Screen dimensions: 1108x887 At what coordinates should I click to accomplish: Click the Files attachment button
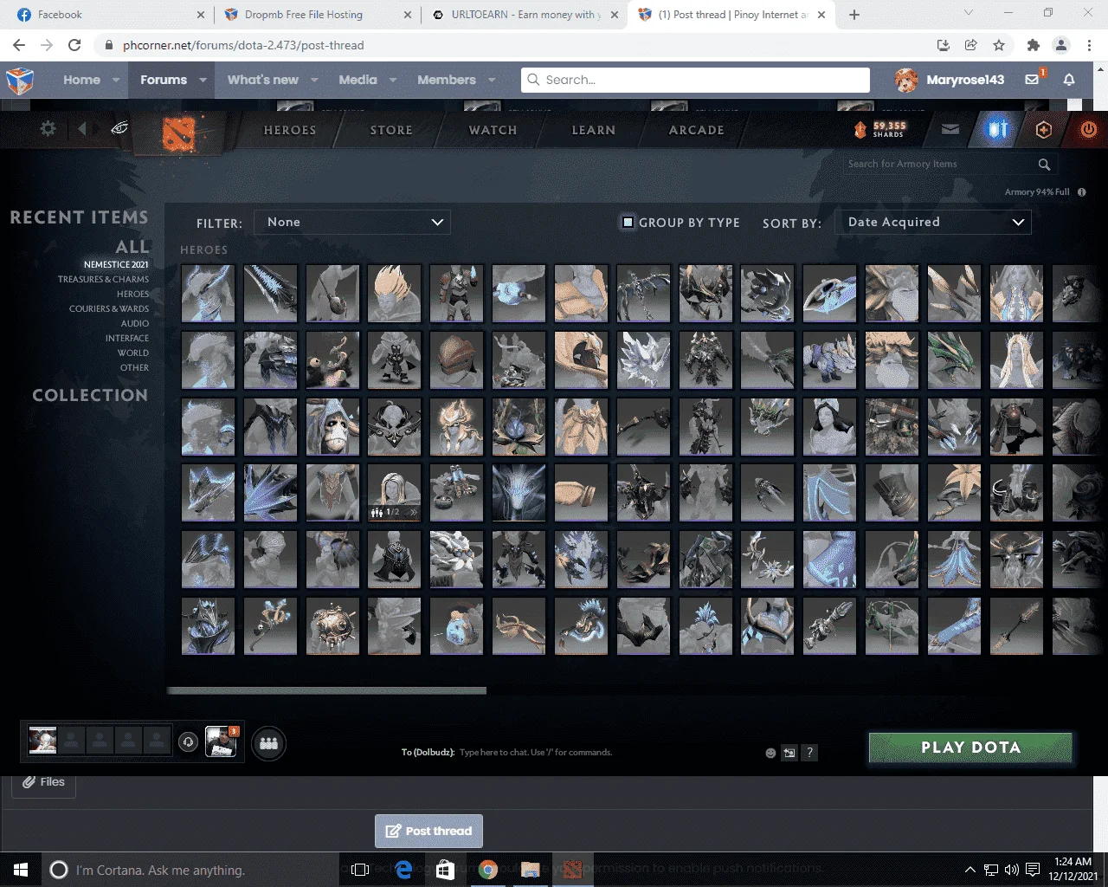click(44, 782)
